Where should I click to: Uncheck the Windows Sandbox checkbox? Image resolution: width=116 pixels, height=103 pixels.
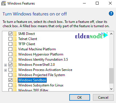pyautogui.click(x=10, y=80)
